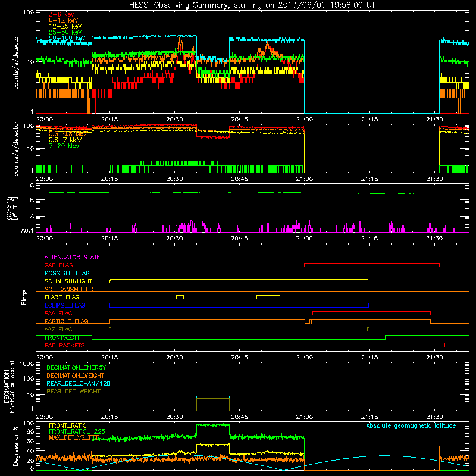Click counts/s/detector axis label of top plot

(16, 62)
